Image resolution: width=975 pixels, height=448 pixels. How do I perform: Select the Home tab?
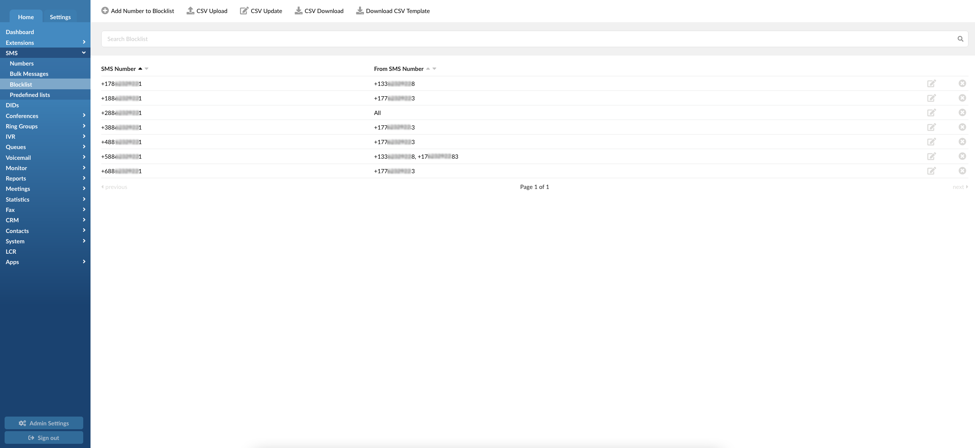(26, 17)
